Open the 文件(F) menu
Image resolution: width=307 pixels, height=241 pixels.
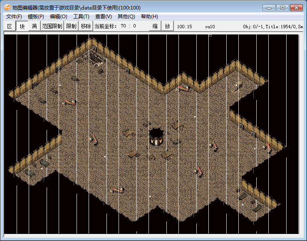coord(14,17)
